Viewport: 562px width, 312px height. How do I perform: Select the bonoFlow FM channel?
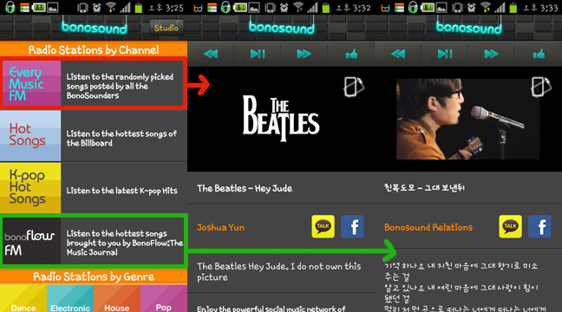pos(94,241)
